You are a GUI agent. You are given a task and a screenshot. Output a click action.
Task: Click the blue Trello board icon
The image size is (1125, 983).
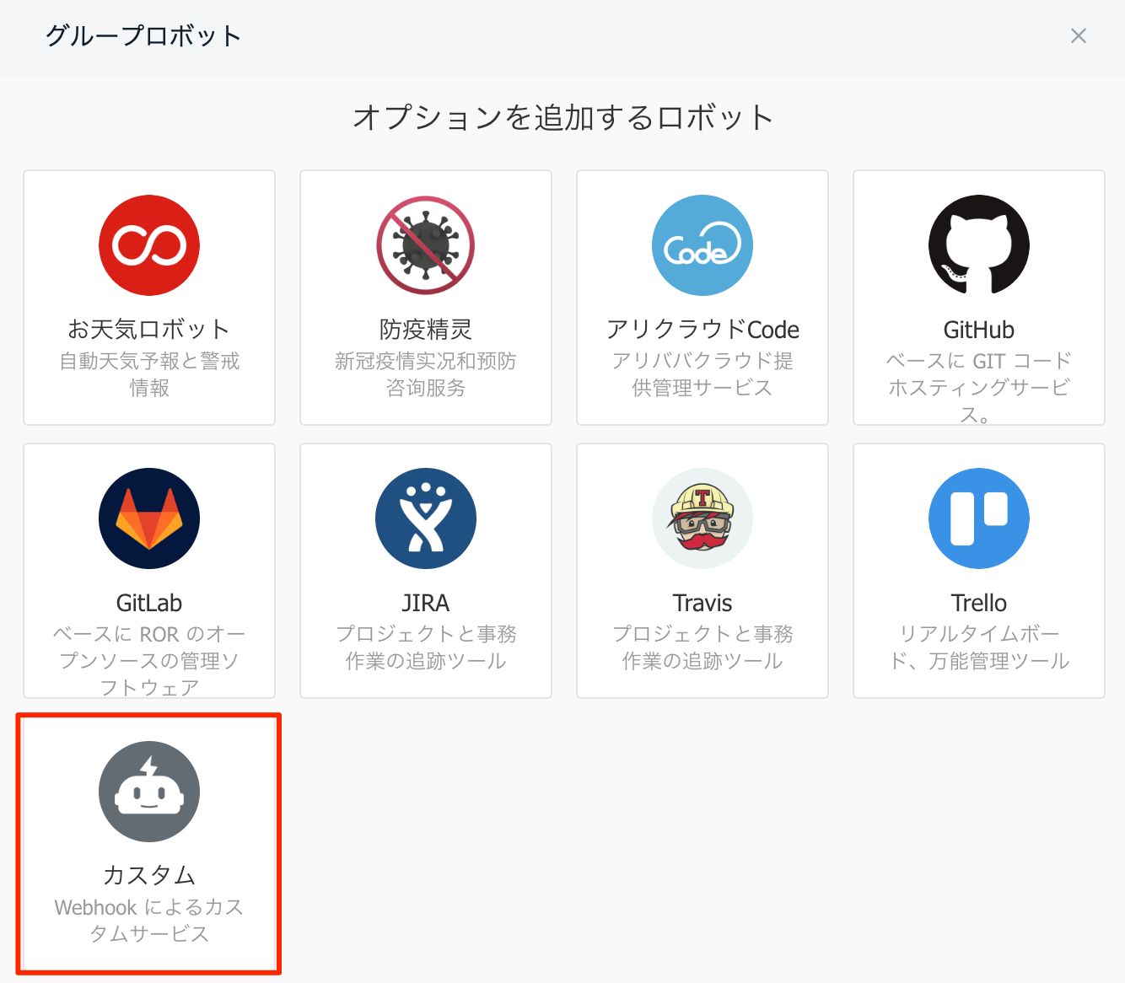pyautogui.click(x=979, y=518)
